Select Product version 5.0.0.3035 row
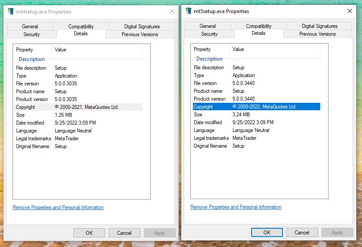Image resolution: width=362 pixels, height=247 pixels. 79,99
